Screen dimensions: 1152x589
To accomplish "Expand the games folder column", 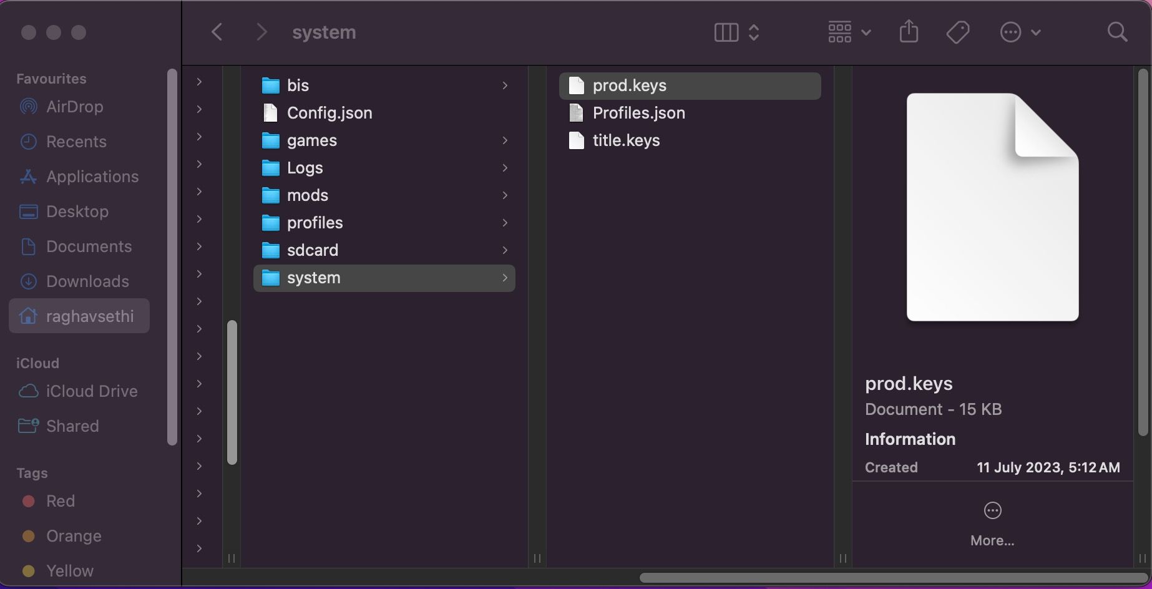I will [x=505, y=140].
